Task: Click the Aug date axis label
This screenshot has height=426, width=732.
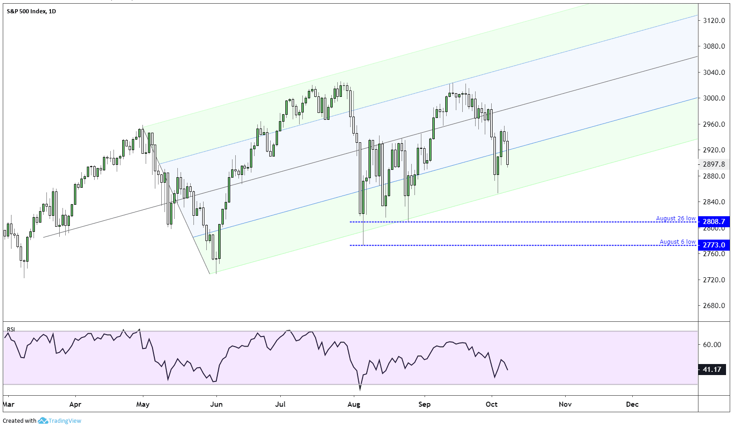Action: coord(354,404)
